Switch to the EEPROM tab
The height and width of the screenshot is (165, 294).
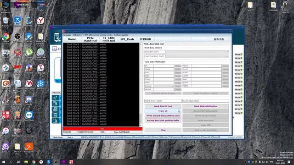[x=145, y=39]
